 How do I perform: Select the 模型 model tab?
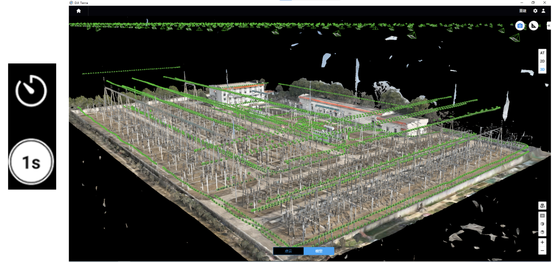[x=319, y=251]
